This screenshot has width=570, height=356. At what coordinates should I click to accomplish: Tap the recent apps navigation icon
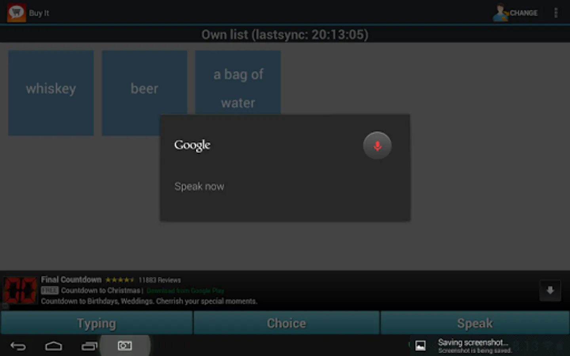89,346
